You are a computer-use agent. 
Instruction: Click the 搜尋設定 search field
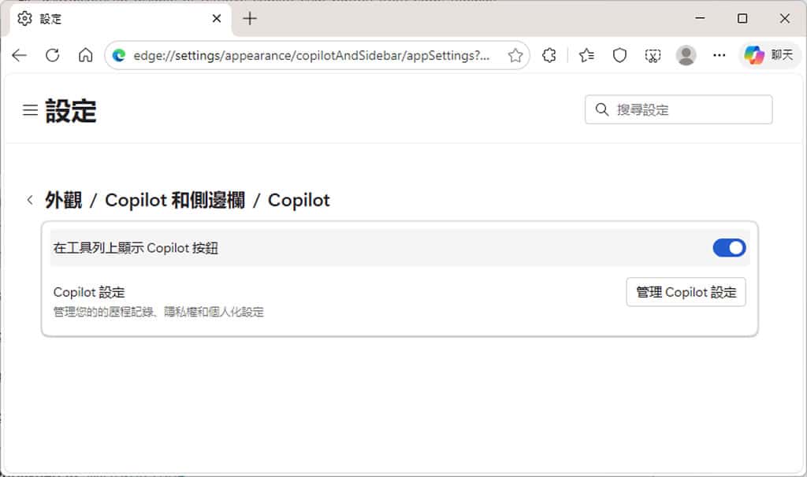(x=678, y=109)
